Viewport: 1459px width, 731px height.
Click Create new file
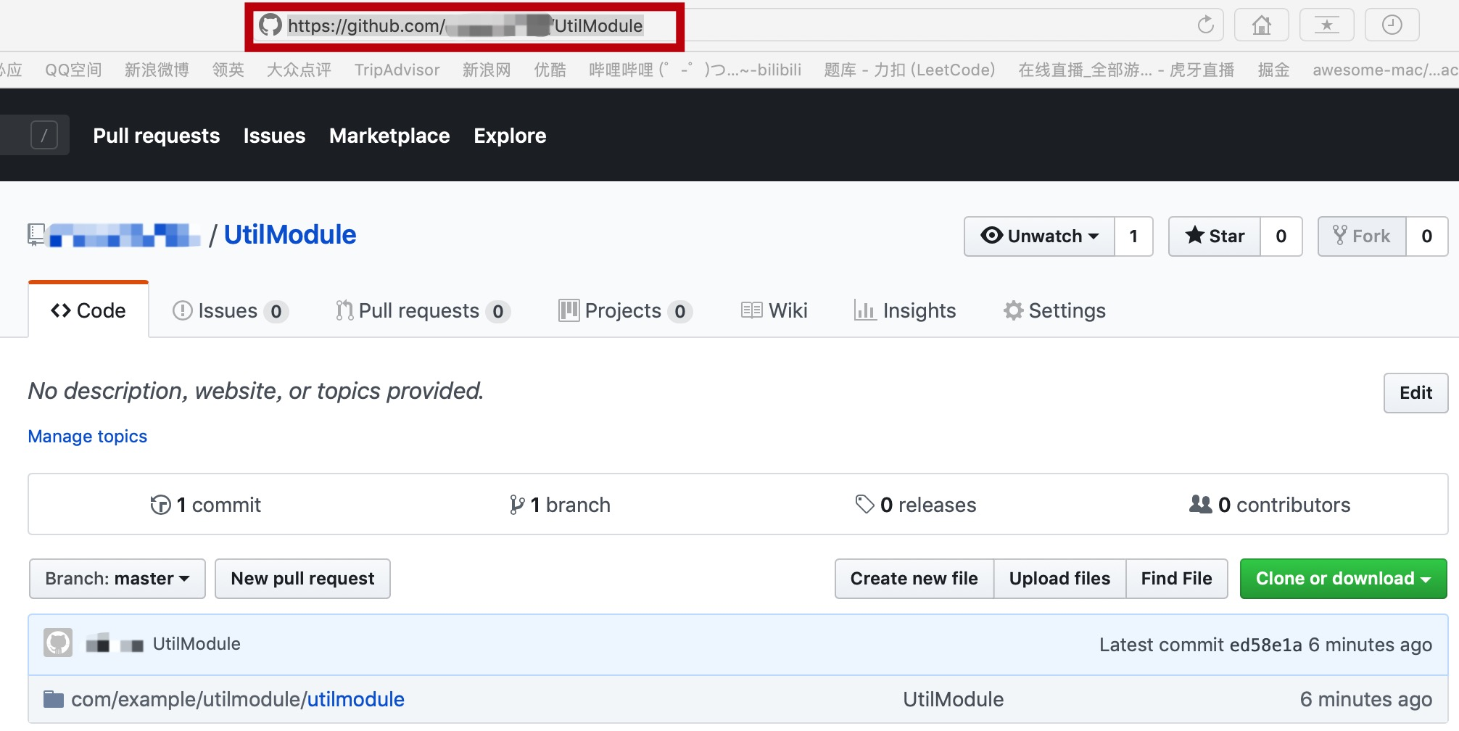coord(914,579)
